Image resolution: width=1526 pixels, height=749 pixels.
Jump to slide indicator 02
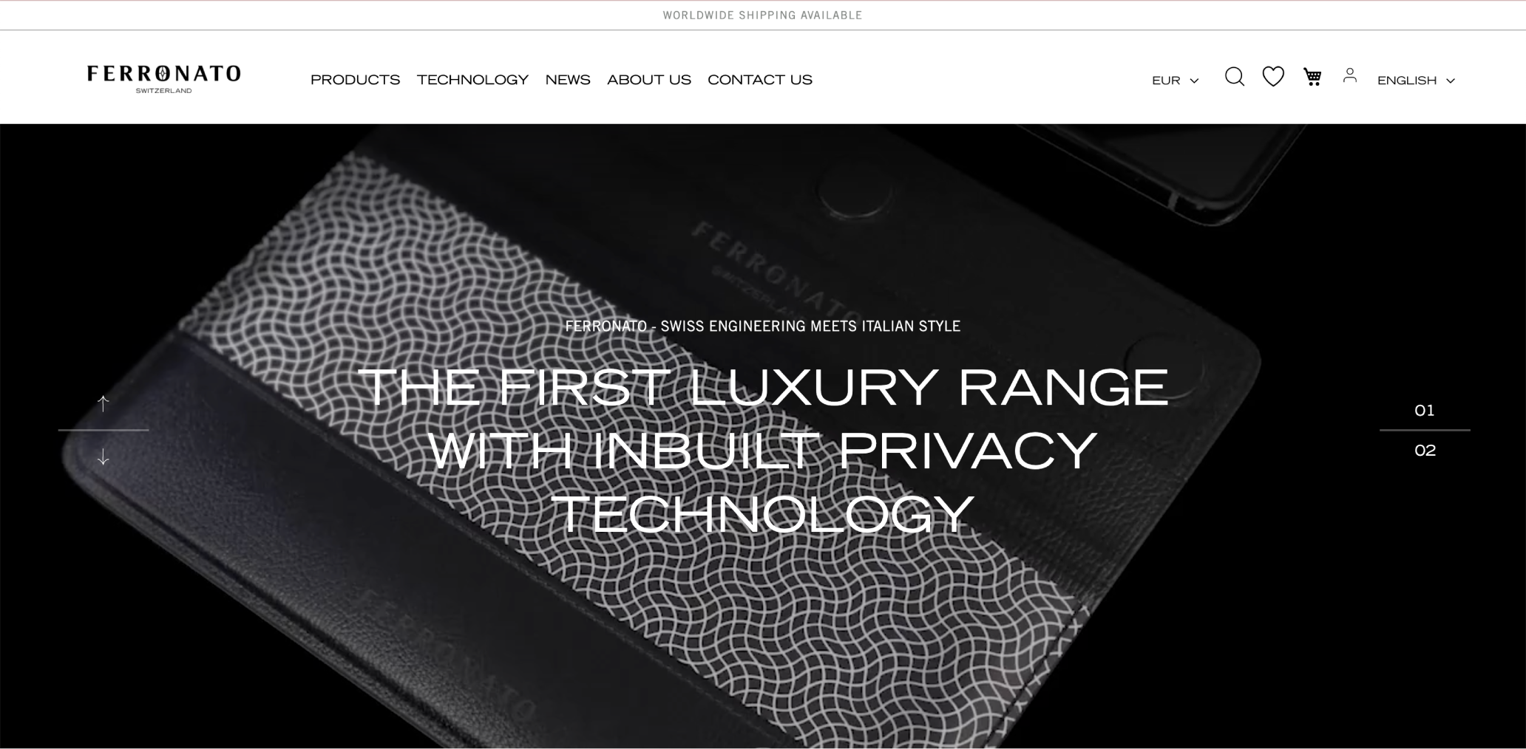coord(1425,451)
